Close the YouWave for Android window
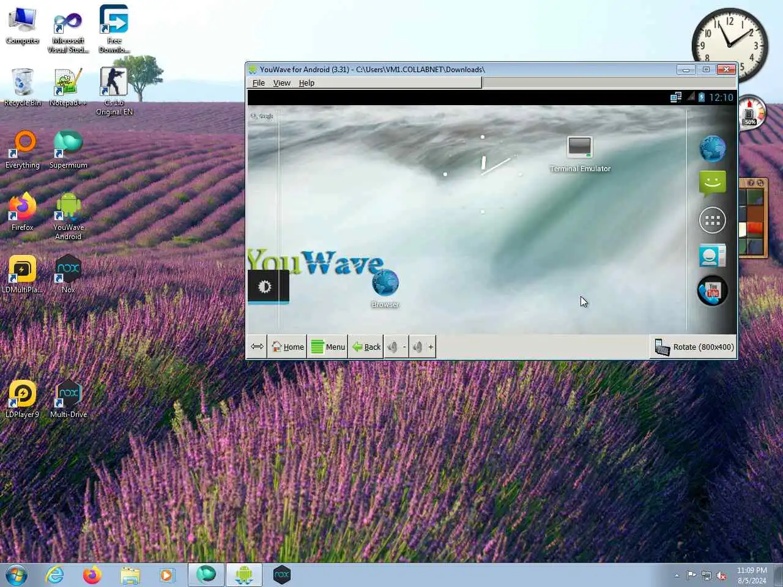783x587 pixels. click(726, 70)
